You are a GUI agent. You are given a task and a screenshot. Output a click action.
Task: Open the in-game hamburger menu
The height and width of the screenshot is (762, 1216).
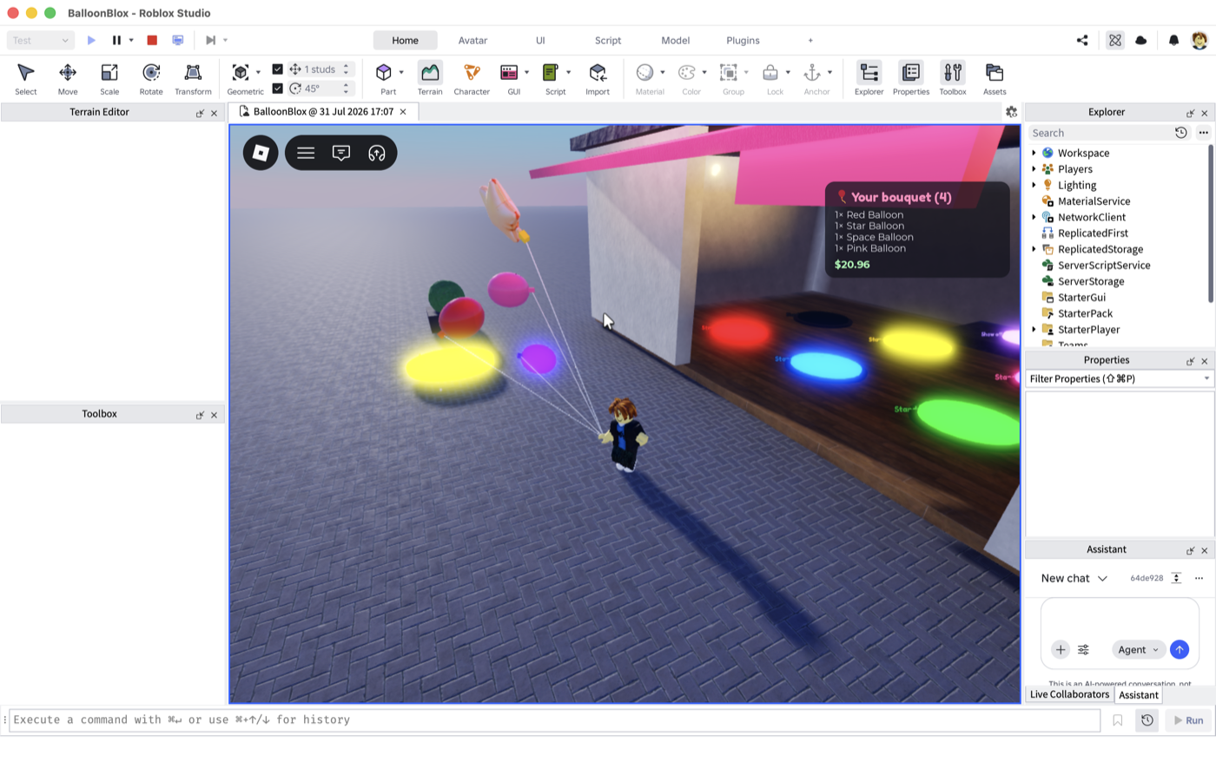306,153
